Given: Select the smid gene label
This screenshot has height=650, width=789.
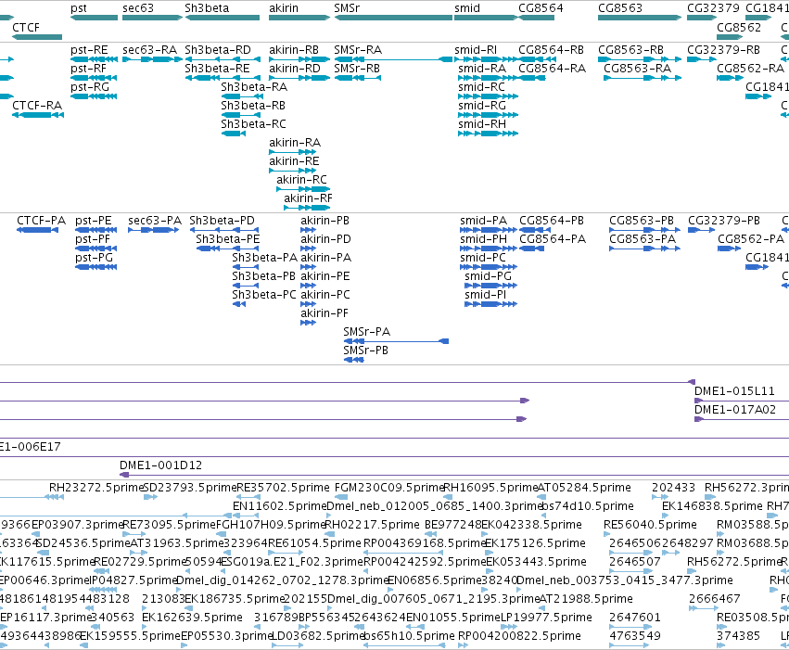Looking at the screenshot, I should click(467, 8).
